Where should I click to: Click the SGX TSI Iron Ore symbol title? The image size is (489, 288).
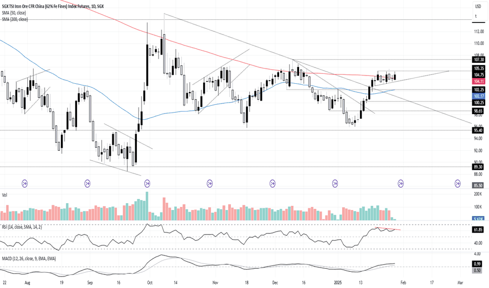pyautogui.click(x=53, y=6)
